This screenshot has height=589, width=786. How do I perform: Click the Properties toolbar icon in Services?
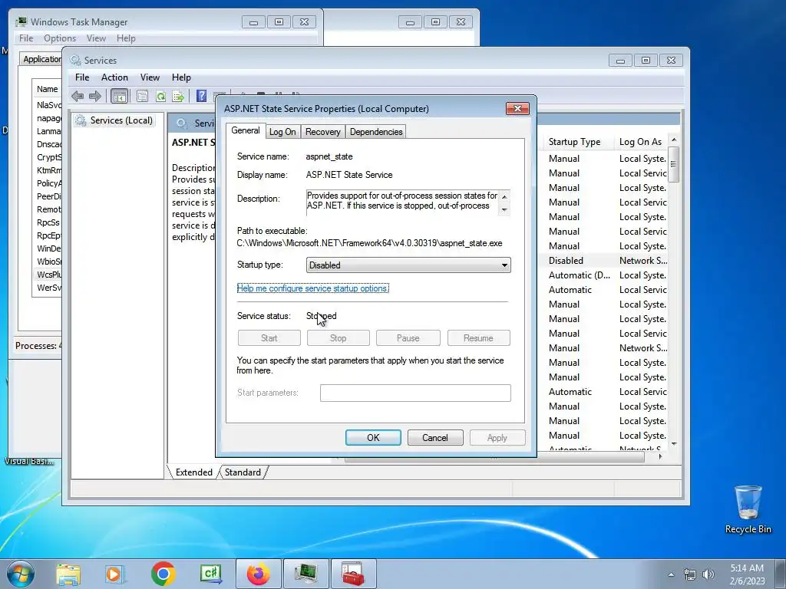coord(142,96)
